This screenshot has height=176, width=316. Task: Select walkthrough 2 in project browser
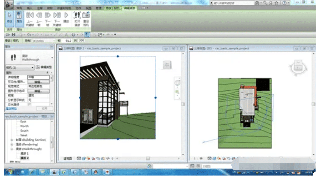pyautogui.click(x=25, y=158)
